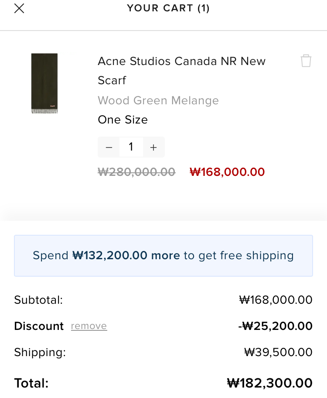Click the Subtotal amount ₩168,000.00
327x398 pixels.
click(x=276, y=300)
